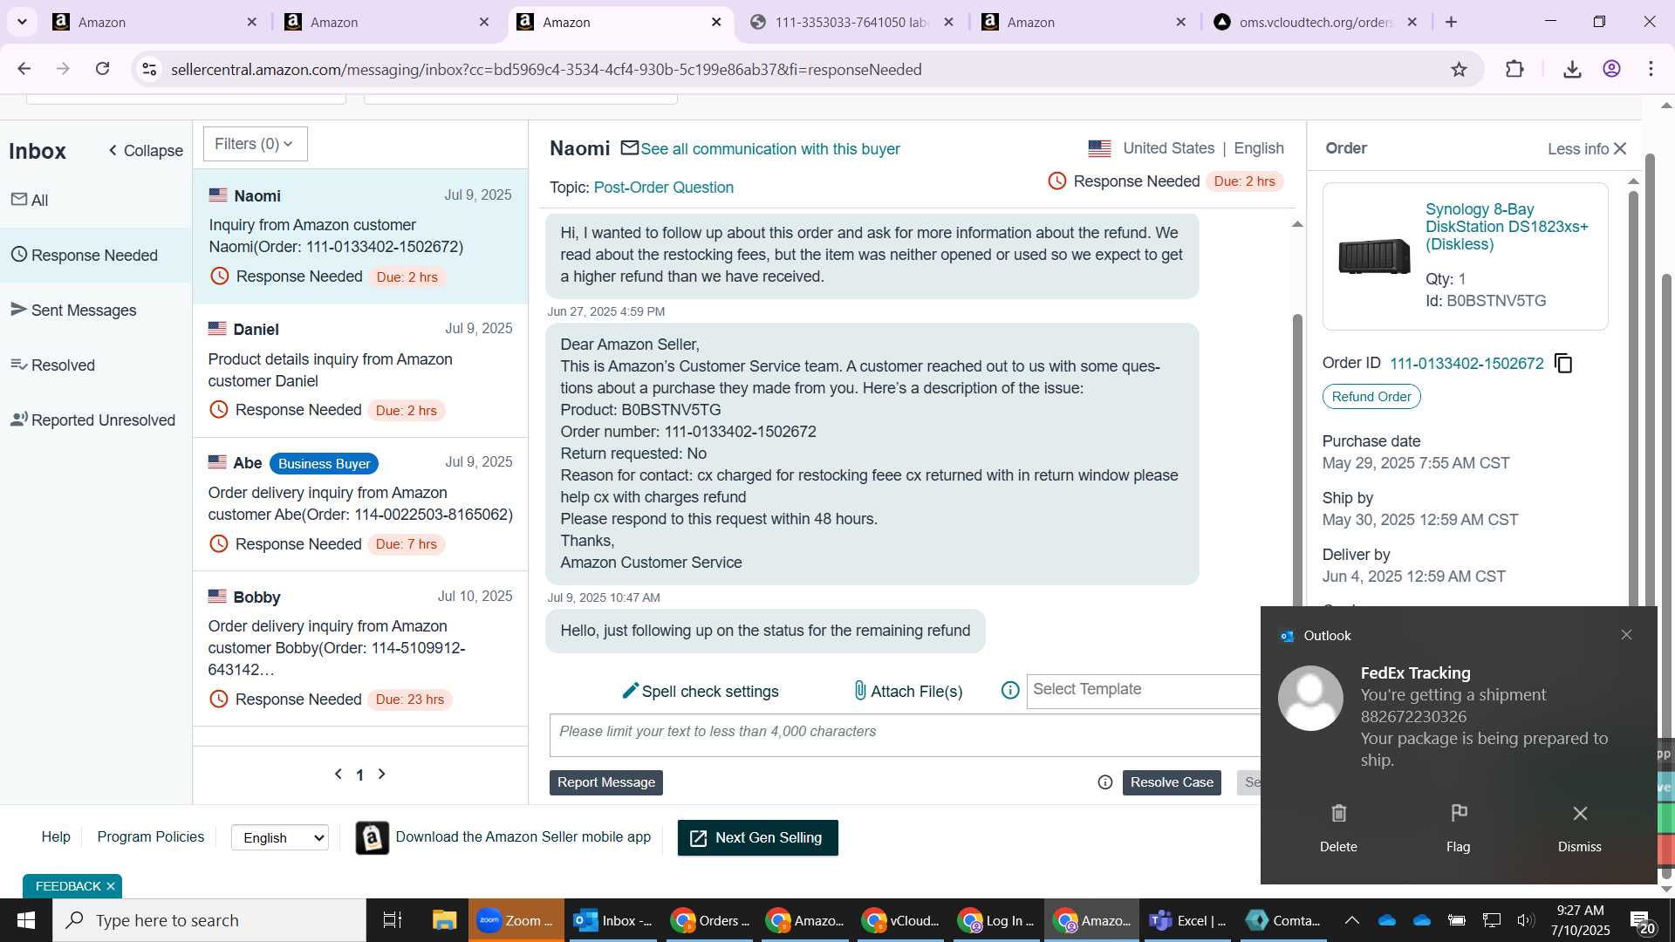View site information icon in address bar
1675x942 pixels.
pyautogui.click(x=149, y=69)
